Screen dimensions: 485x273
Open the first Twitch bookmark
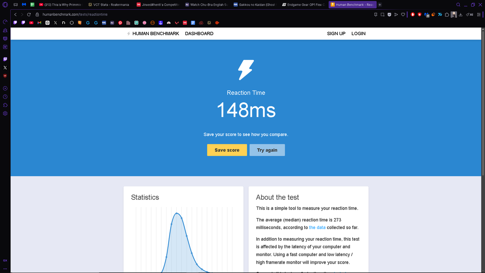(16, 23)
